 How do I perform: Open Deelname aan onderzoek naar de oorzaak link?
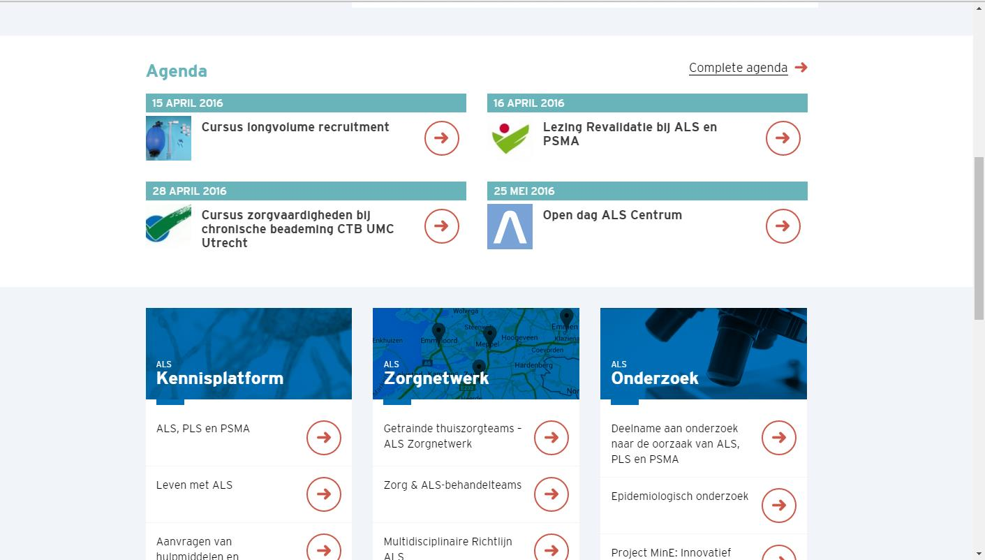coord(675,444)
